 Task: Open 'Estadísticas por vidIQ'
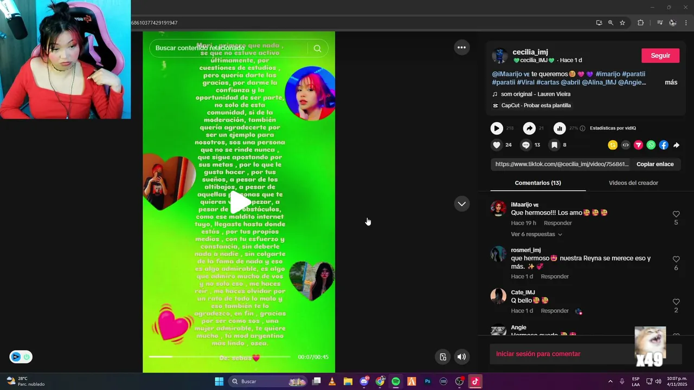pyautogui.click(x=613, y=128)
